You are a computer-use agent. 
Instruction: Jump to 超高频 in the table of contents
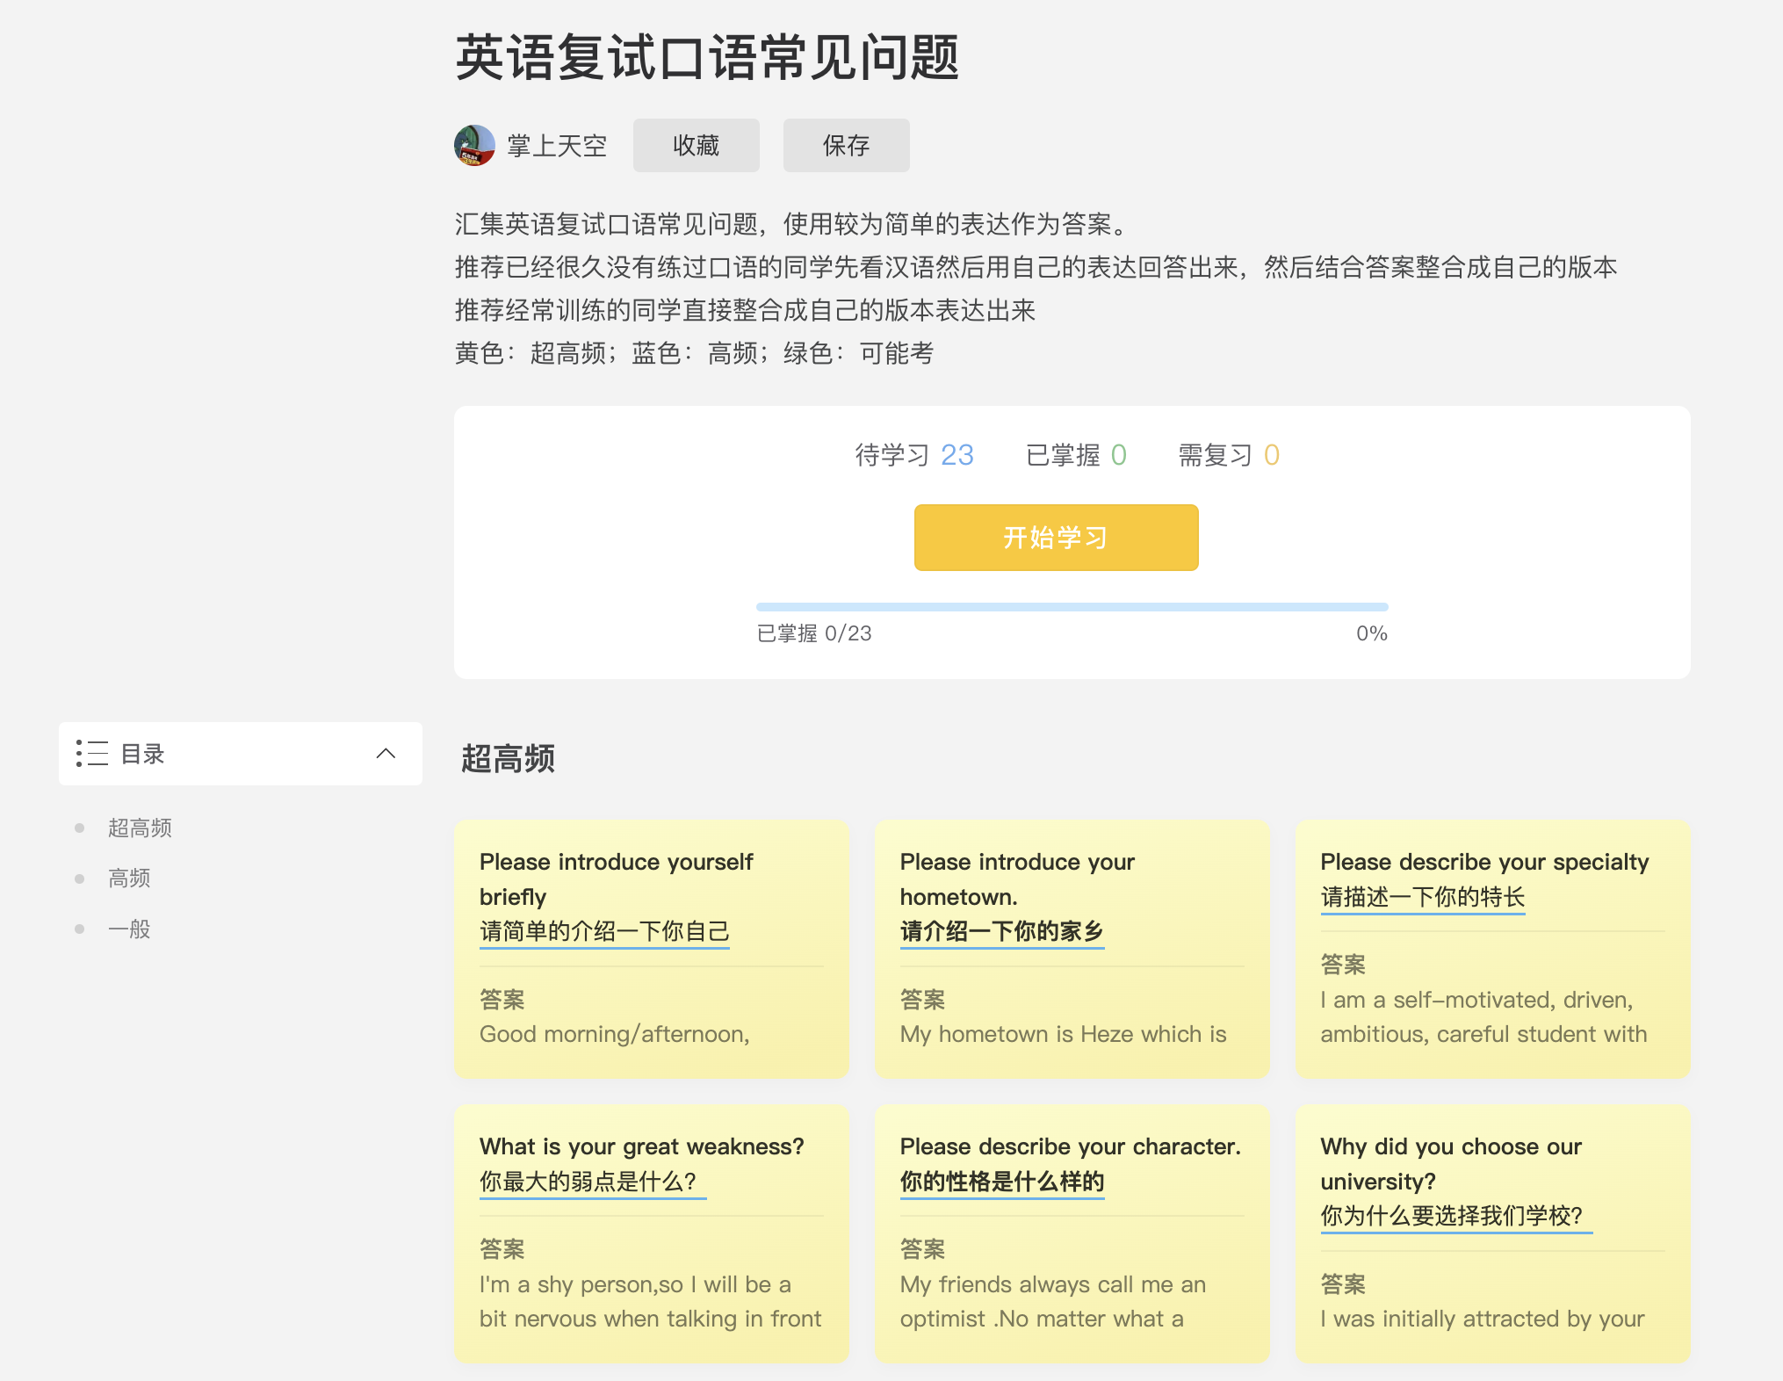pos(140,828)
